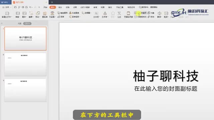Select slide 3 thumbnail
Viewport: 214px width, 120px height.
point(25,90)
